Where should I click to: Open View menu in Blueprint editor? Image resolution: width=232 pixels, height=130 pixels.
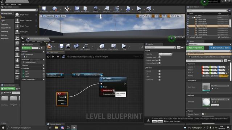coord(33,42)
